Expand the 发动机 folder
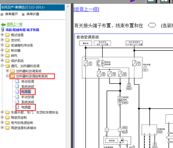 pos(2,40)
